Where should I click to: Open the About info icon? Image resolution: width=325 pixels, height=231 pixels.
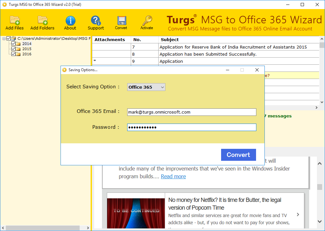tap(70, 20)
